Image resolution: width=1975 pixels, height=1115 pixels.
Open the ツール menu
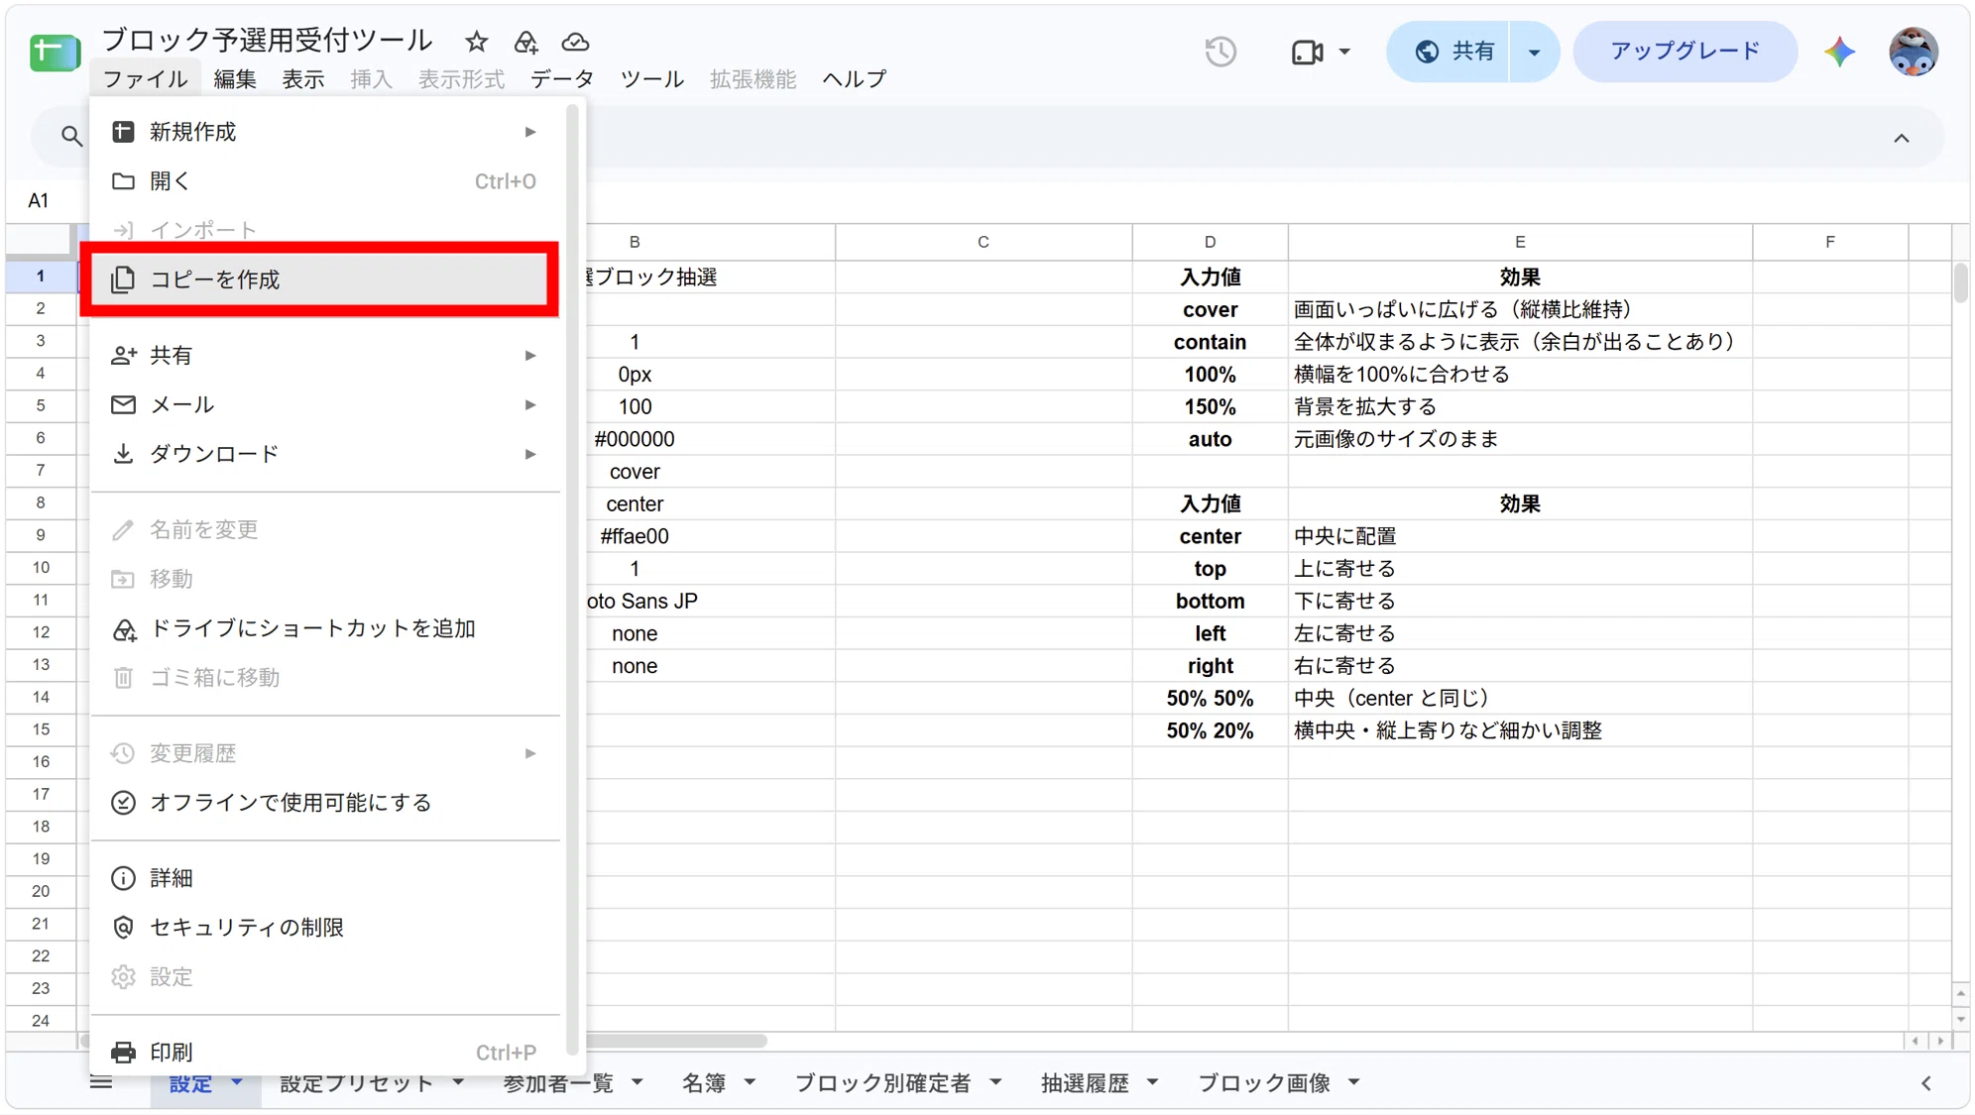pyautogui.click(x=652, y=79)
